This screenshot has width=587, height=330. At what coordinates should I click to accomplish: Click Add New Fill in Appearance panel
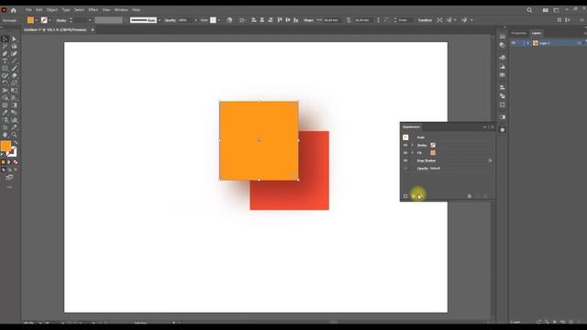pos(414,196)
